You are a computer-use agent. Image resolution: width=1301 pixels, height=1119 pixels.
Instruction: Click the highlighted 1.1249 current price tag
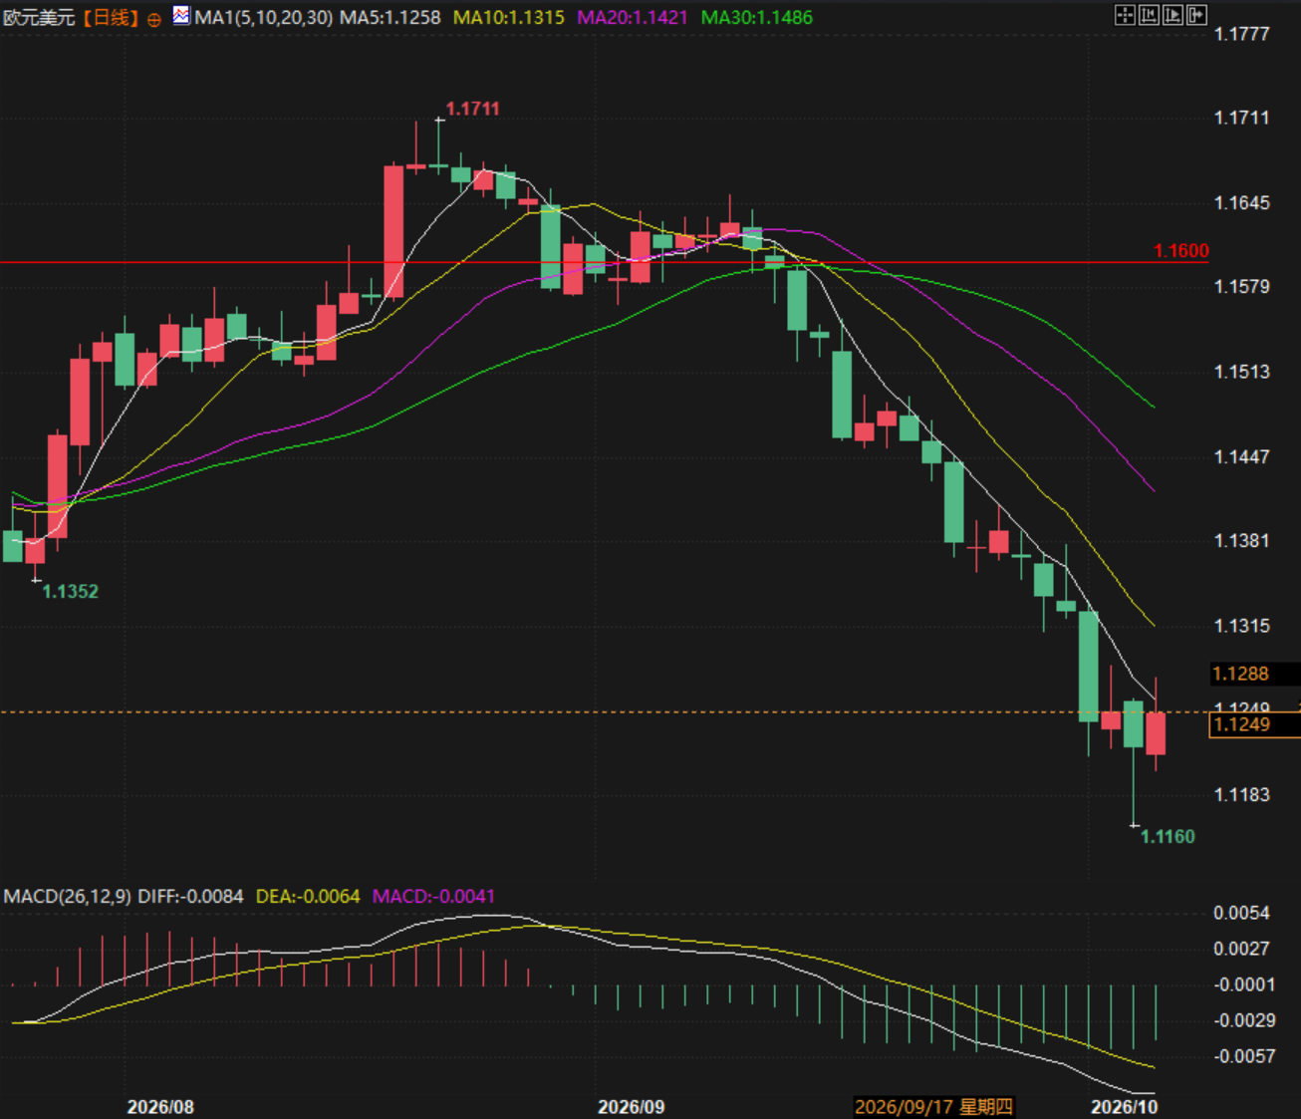click(x=1254, y=724)
